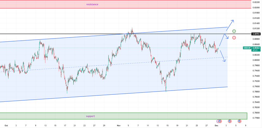Viewport: 263px width, 128px height.
Task: Click the Dec label on the time axis
Action: (216, 126)
